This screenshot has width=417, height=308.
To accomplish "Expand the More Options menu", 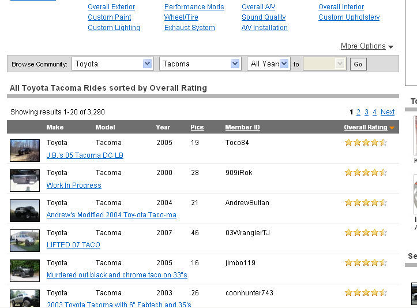I will tap(367, 46).
